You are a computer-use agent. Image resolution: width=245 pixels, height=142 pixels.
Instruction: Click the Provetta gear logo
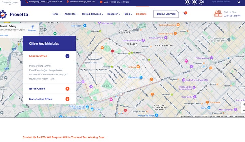3,14
